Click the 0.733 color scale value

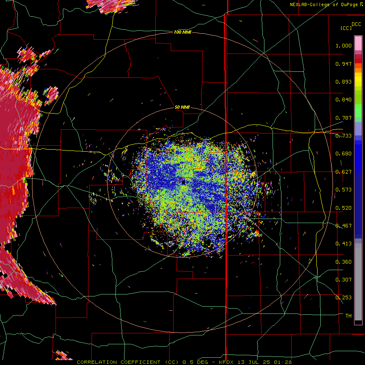(x=344, y=136)
